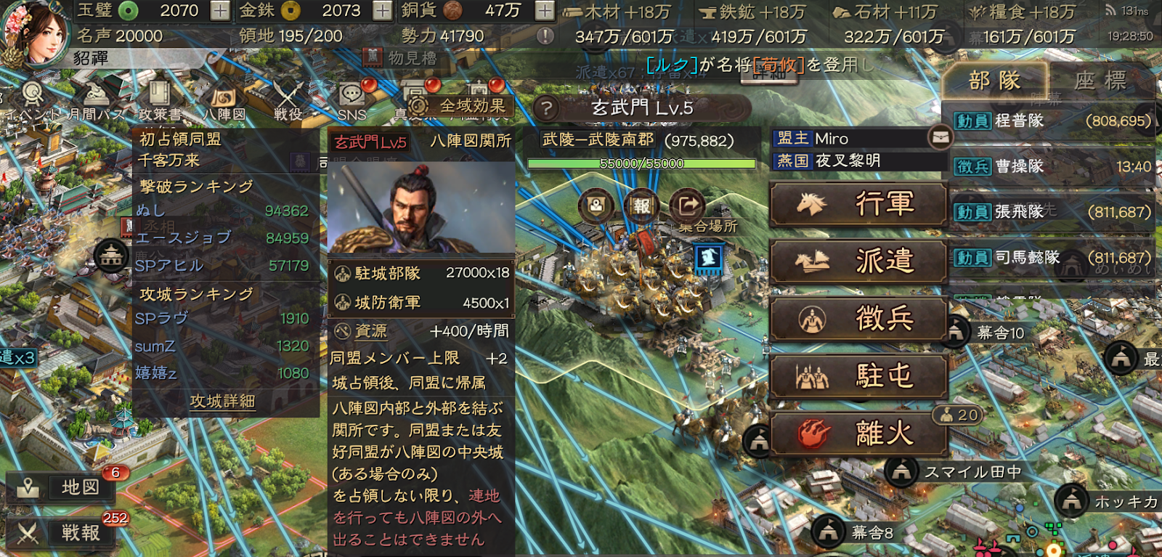The height and width of the screenshot is (557, 1162).
Task: Click the plus icon beside 玉璧 2070
Action: pyautogui.click(x=220, y=11)
